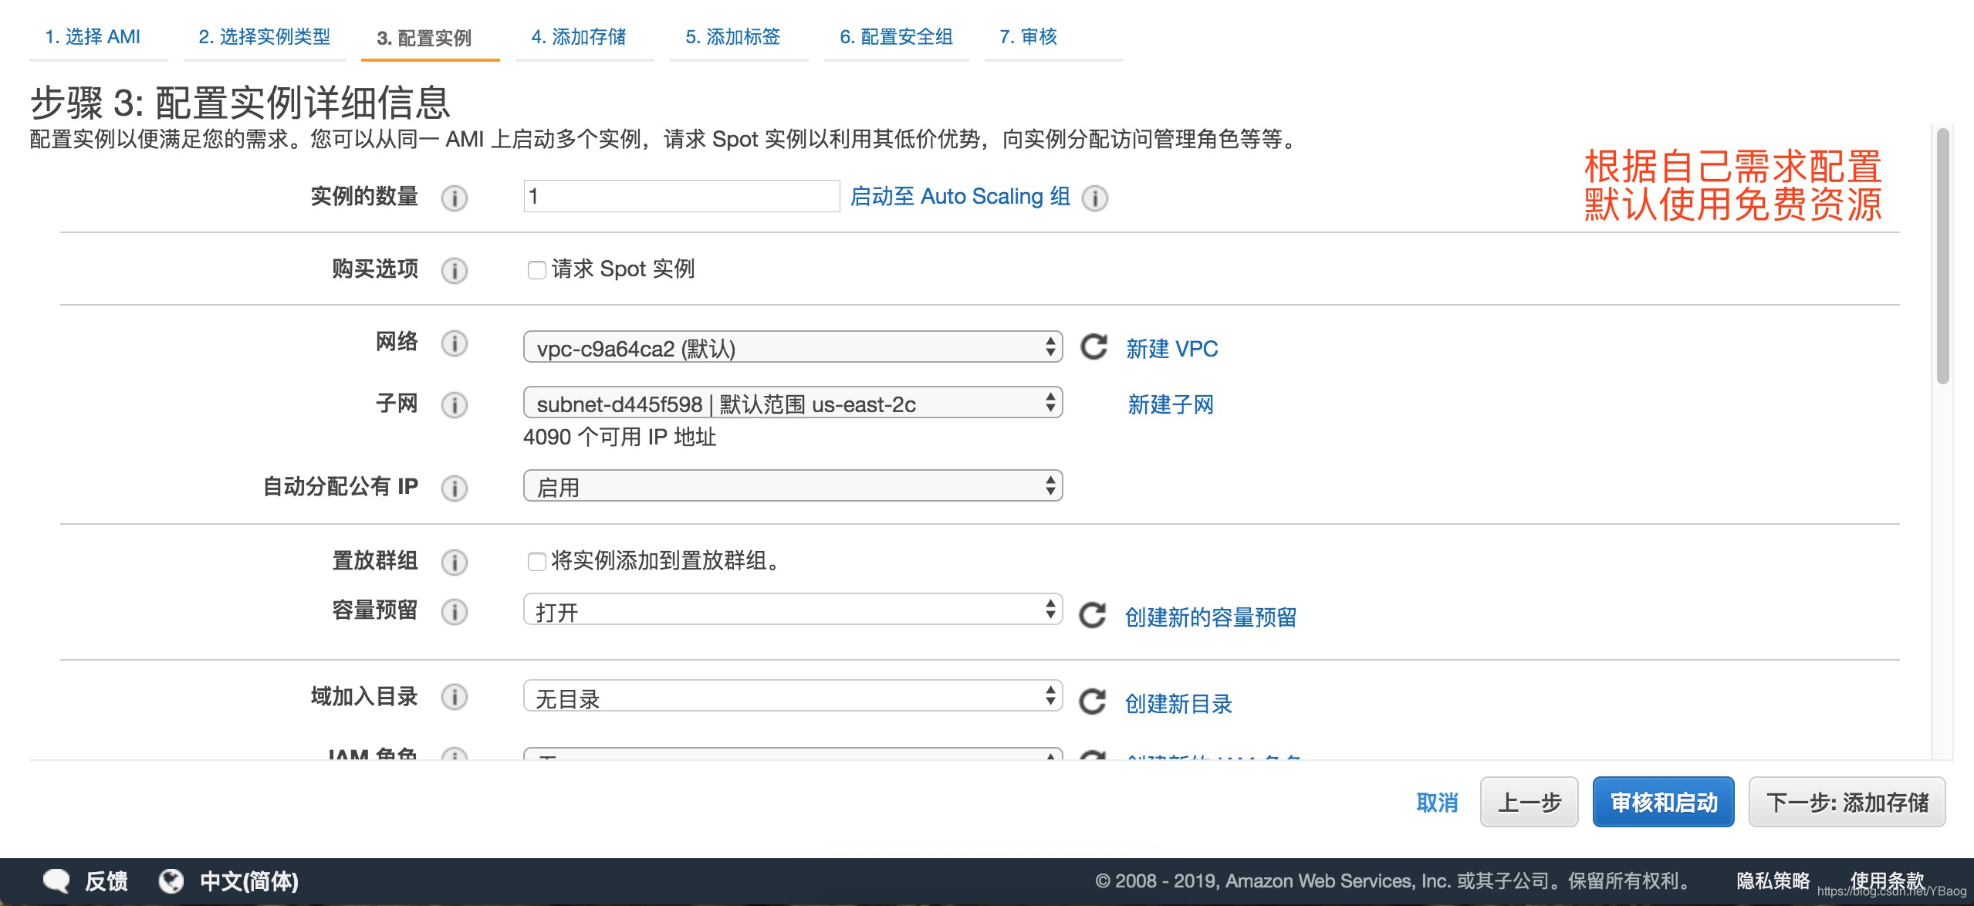The width and height of the screenshot is (1974, 906).
Task: Click 启动至 Auto Scaling 组 link
Action: click(x=960, y=197)
